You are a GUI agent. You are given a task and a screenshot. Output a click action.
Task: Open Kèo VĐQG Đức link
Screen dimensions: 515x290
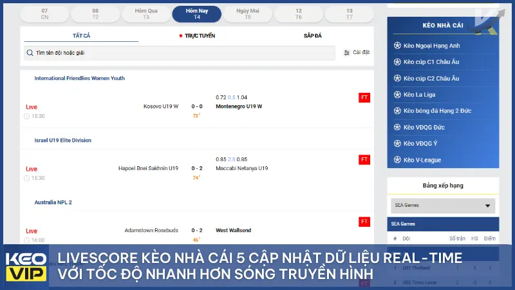pyautogui.click(x=424, y=127)
